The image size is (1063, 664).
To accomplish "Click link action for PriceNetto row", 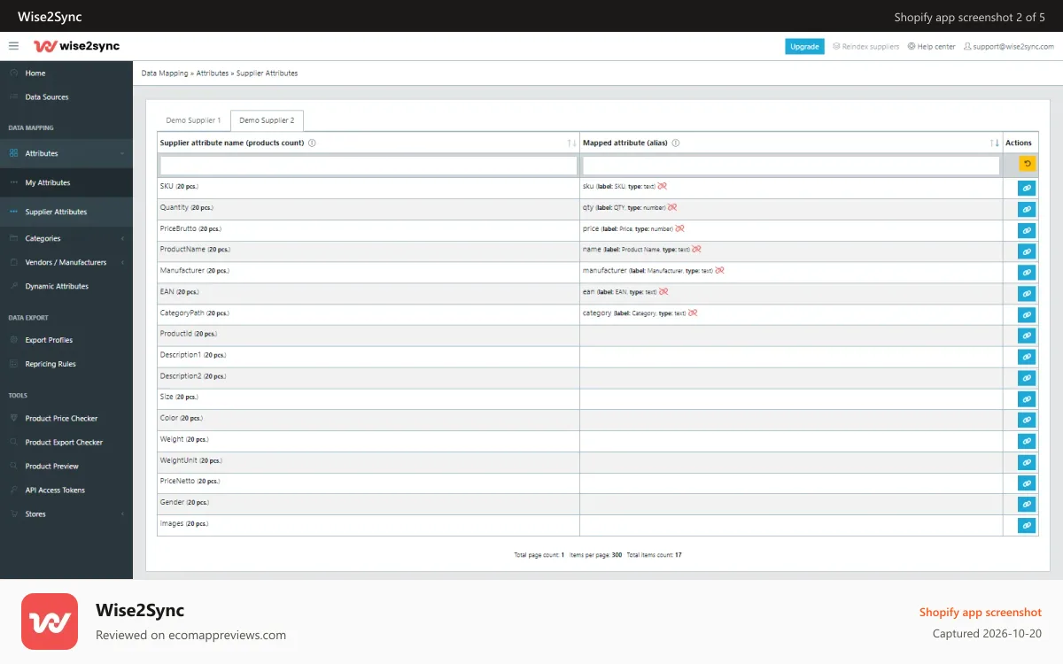I will (x=1027, y=483).
